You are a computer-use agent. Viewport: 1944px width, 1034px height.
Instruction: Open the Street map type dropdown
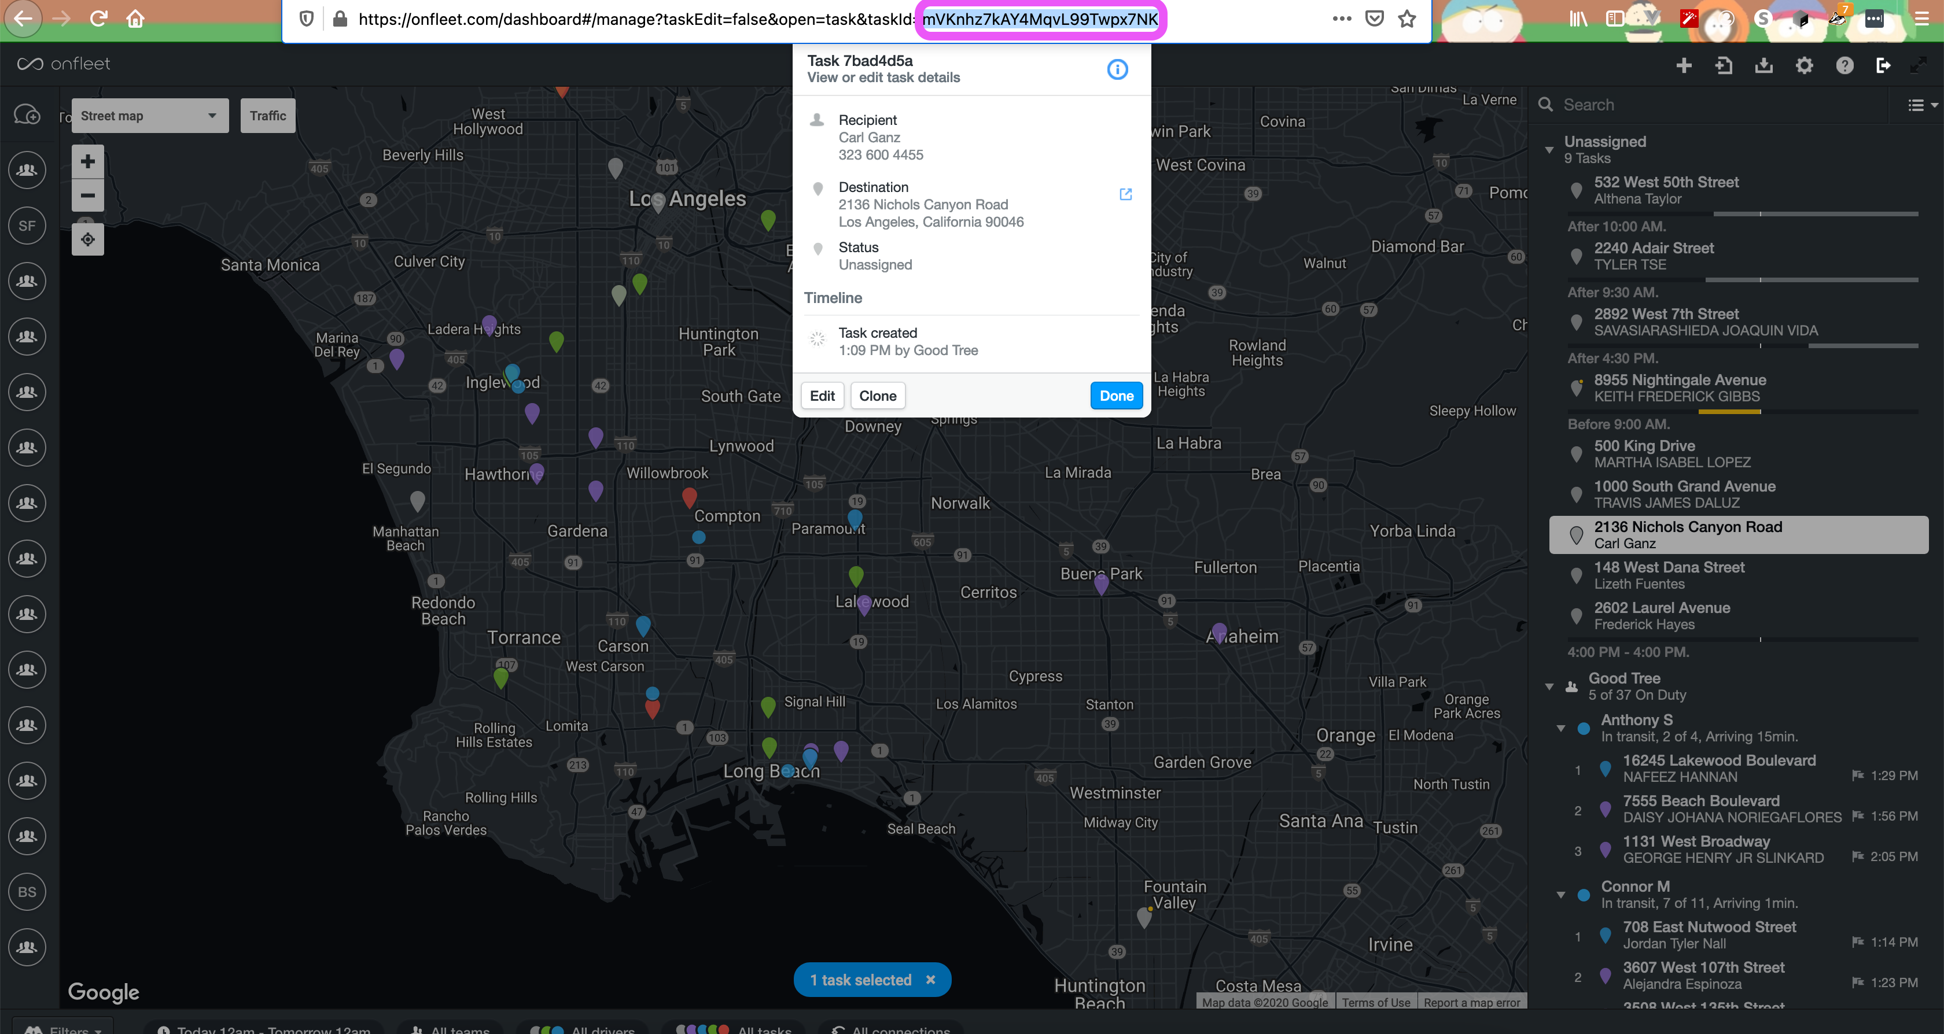[150, 116]
